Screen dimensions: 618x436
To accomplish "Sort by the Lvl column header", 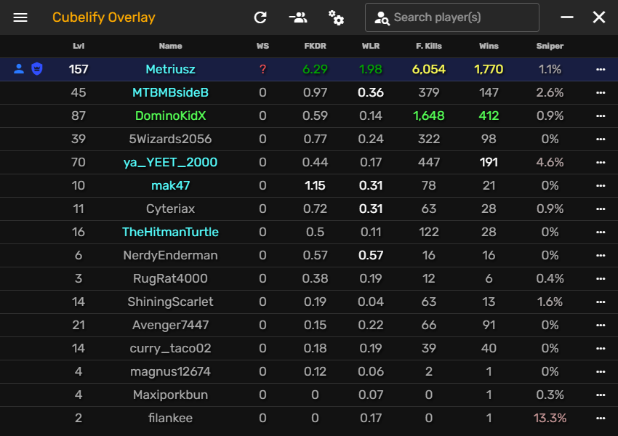I will coord(79,46).
